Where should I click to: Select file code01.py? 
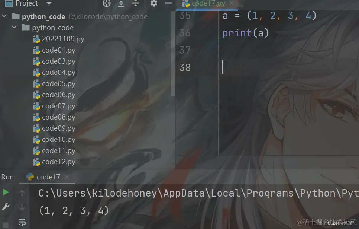click(x=59, y=50)
